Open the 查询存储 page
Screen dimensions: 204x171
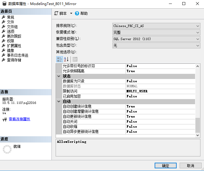pyautogui.click(x=14, y=60)
